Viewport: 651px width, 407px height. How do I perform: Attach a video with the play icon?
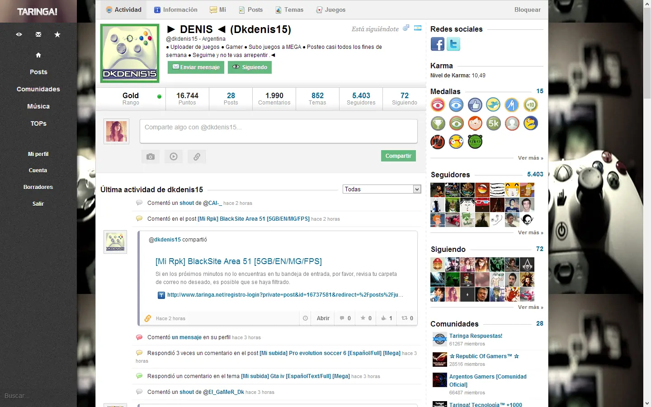174,156
